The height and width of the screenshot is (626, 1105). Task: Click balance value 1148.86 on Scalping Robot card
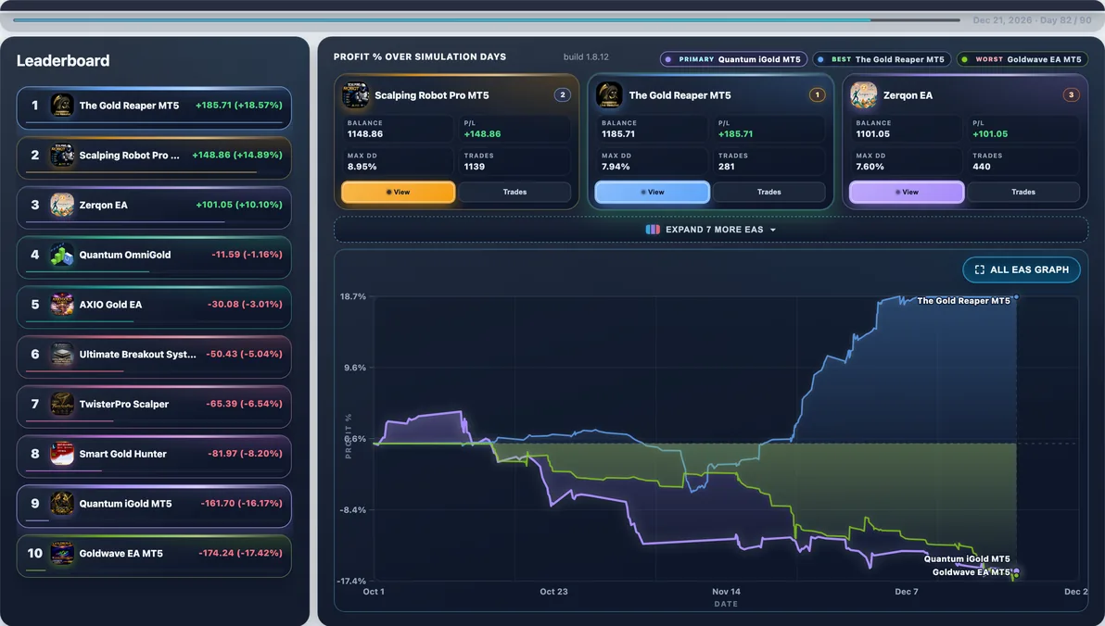click(x=365, y=133)
